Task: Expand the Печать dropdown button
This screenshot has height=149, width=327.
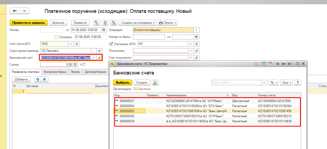Action: pos(167,23)
